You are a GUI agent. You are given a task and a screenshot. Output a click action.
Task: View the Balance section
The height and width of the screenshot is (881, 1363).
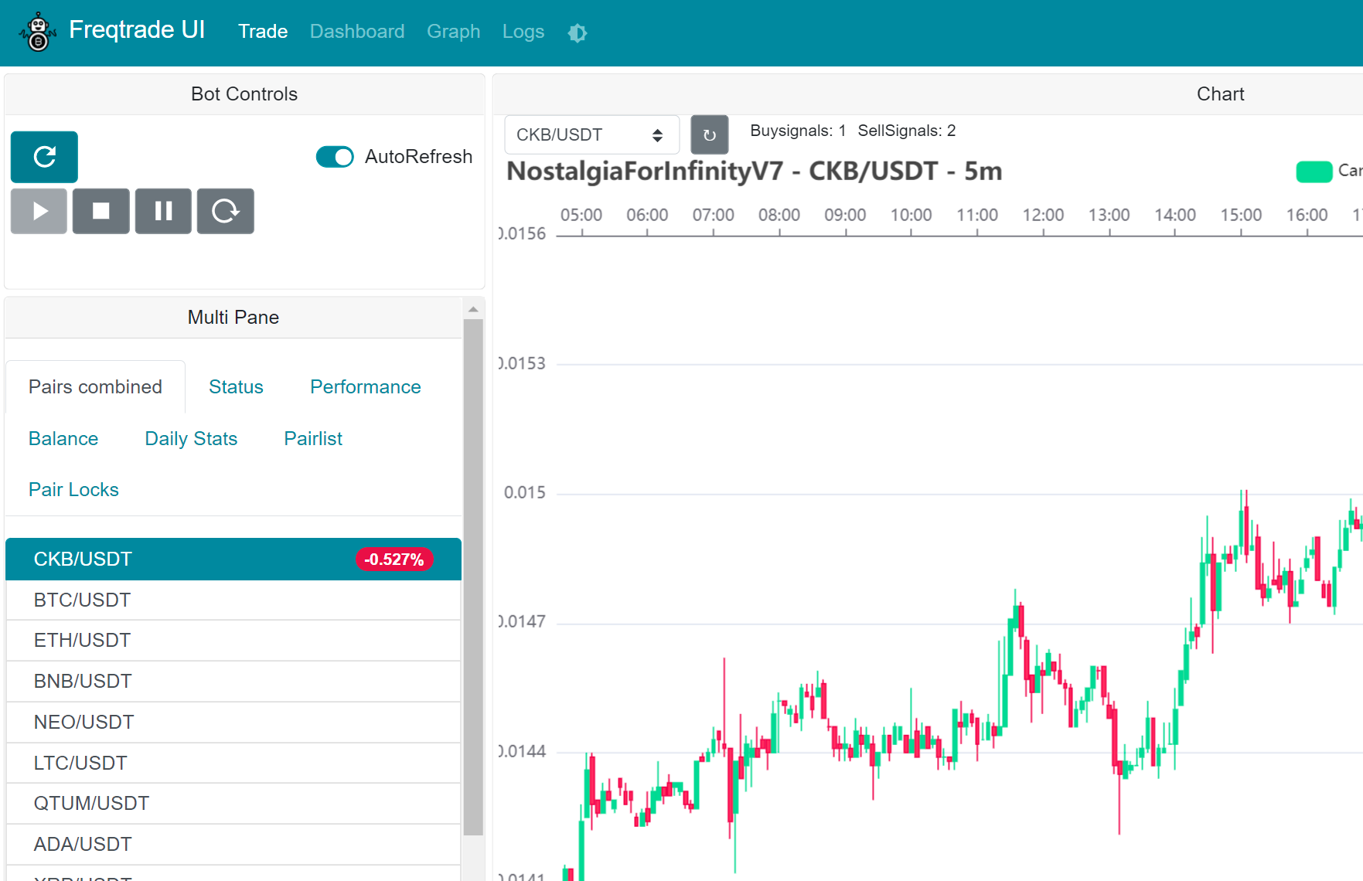(x=63, y=438)
